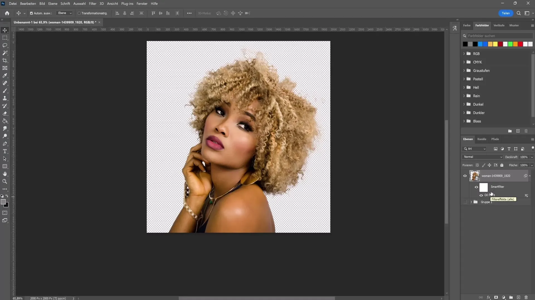Screen dimensions: 535x300
Task: Toggle visibility of Gruppe 1 group
Action: tap(465, 202)
